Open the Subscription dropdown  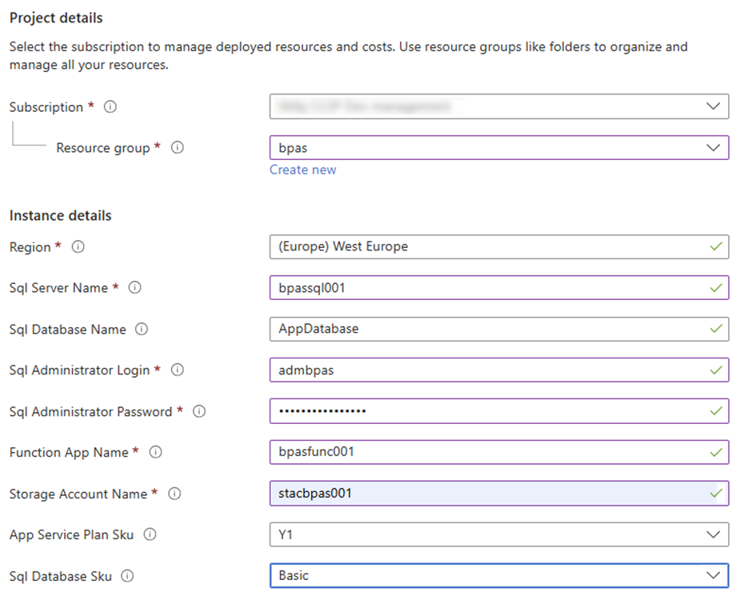(x=498, y=106)
